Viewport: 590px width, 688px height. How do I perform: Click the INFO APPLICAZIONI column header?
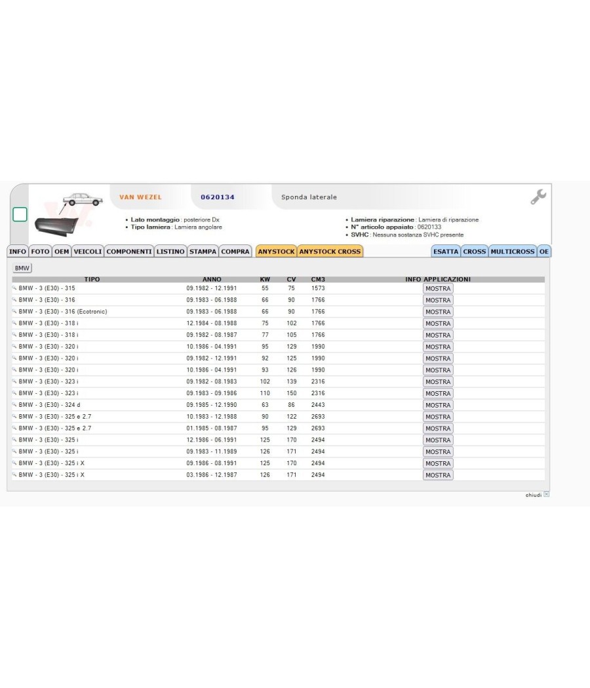point(438,279)
